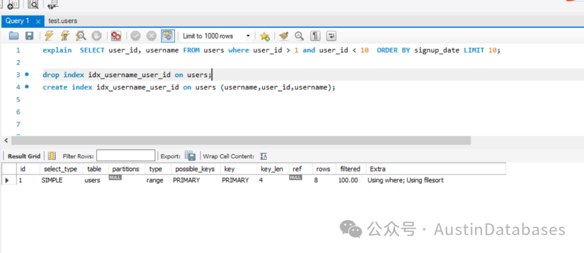Open find panel magnifier icon
Screen dimensions: 584x253
299,36
